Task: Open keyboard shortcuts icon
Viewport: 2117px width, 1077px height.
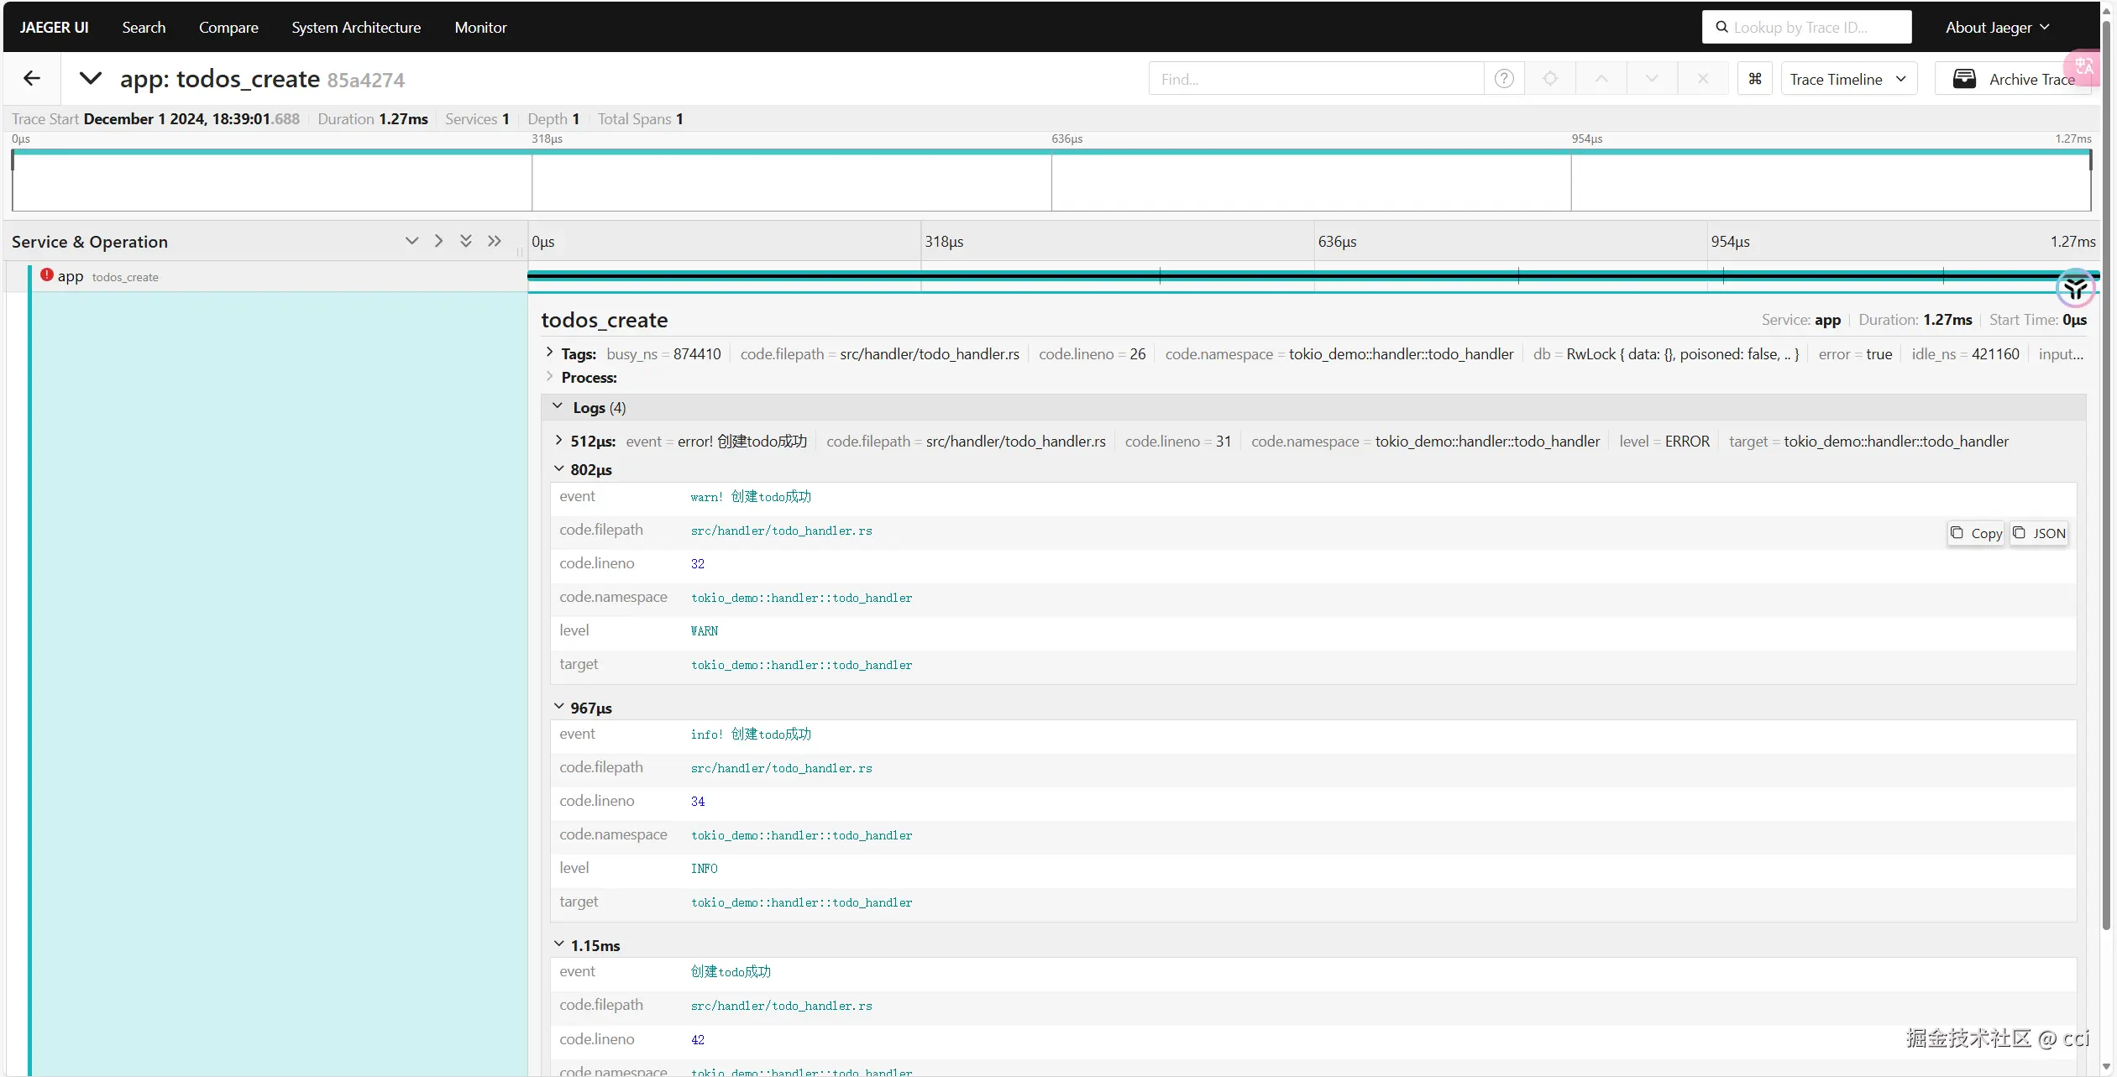Action: (1754, 79)
